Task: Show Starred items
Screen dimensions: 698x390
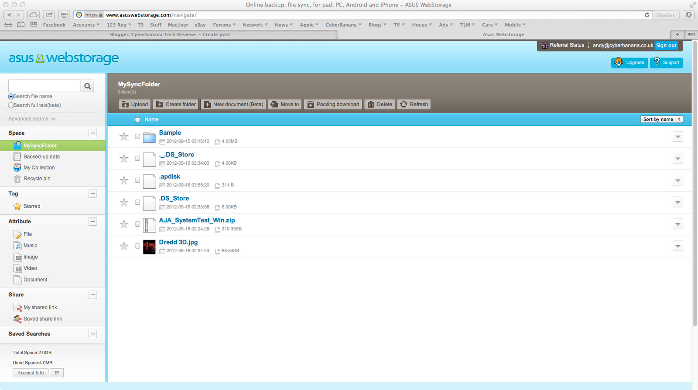Action: click(x=31, y=206)
